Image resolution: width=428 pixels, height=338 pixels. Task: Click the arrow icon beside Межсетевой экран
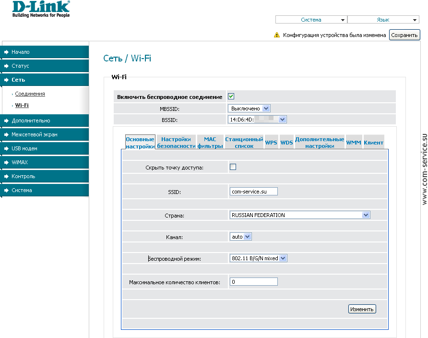pyautogui.click(x=7, y=134)
